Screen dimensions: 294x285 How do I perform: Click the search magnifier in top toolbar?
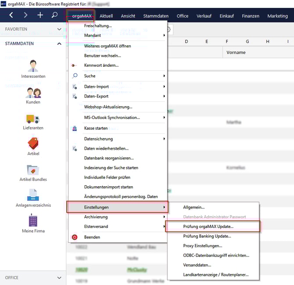pos(54,15)
